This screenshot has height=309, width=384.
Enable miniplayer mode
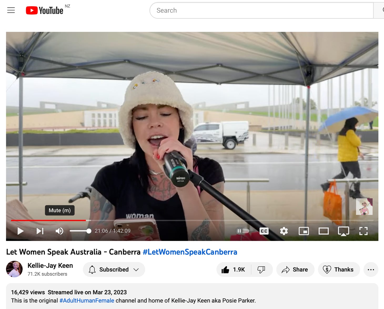click(x=304, y=231)
